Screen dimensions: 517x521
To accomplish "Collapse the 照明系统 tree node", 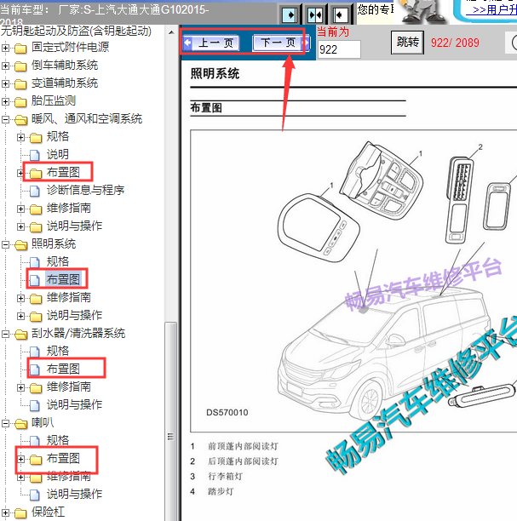I will (x=5, y=245).
